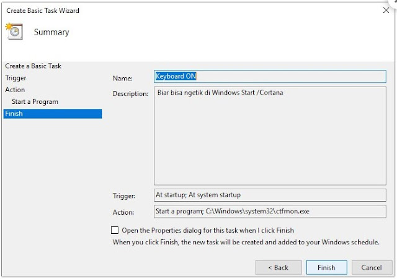Select the "Start a Program" sub-step

pyautogui.click(x=35, y=101)
